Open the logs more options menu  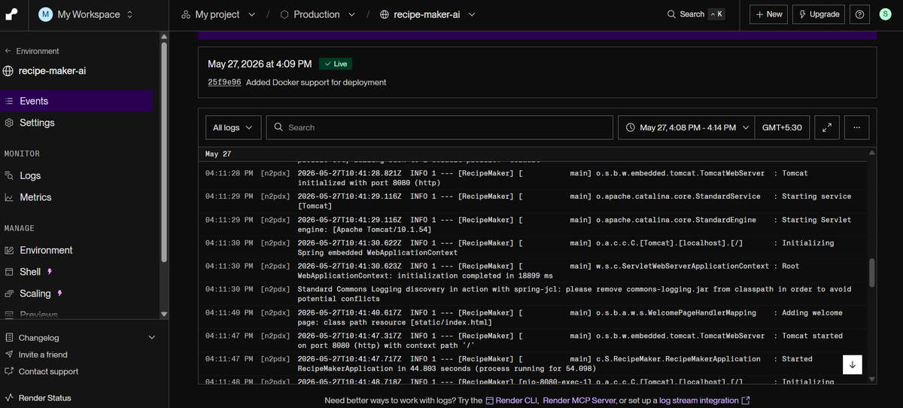point(857,128)
